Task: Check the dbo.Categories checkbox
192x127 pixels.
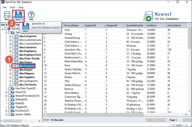Action: [14, 36]
